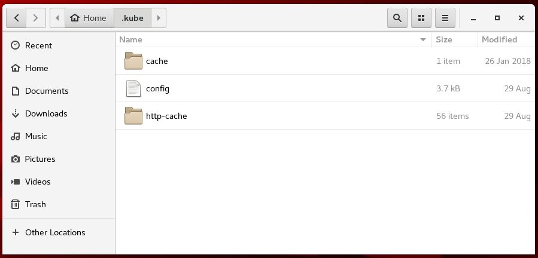Select Pictures in the sidebar
Screen dimensions: 538x258
[x=40, y=159]
